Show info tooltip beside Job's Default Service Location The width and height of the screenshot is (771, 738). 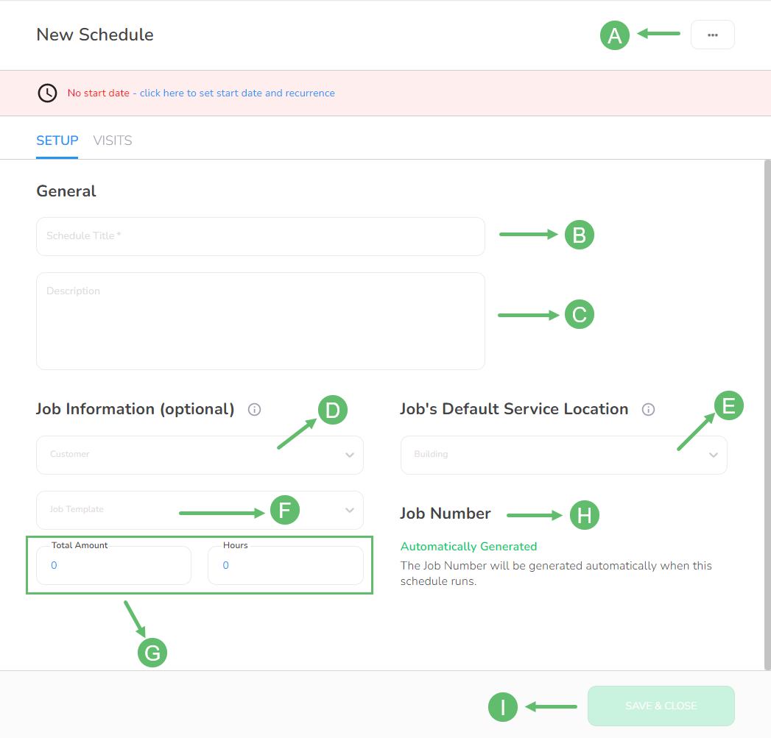point(648,409)
